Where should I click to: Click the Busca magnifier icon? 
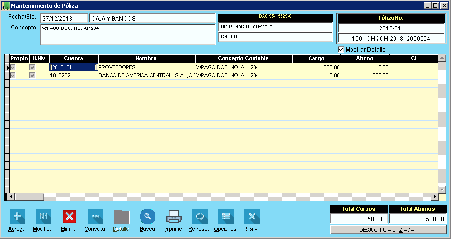coord(147,216)
